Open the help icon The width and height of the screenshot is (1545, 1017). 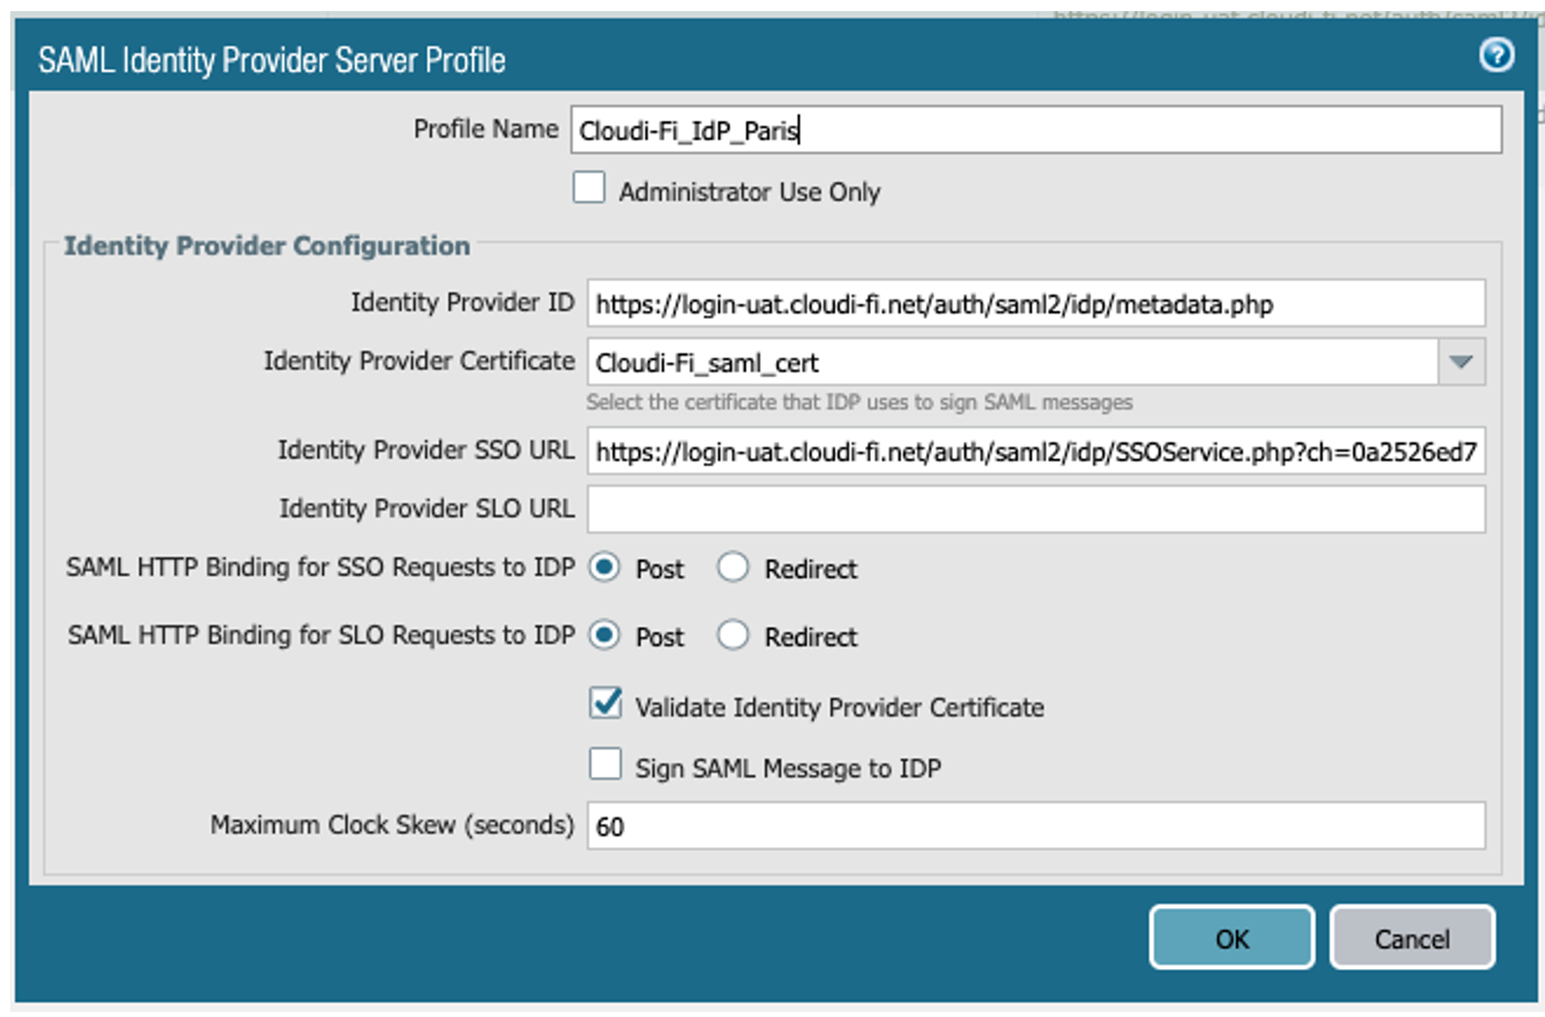tap(1495, 55)
